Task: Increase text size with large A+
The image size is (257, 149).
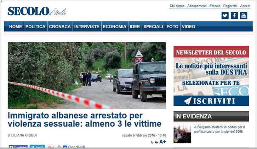Action: [x=162, y=142]
